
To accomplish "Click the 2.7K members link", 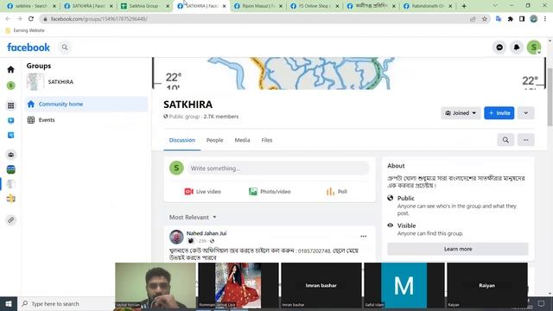I will point(221,117).
